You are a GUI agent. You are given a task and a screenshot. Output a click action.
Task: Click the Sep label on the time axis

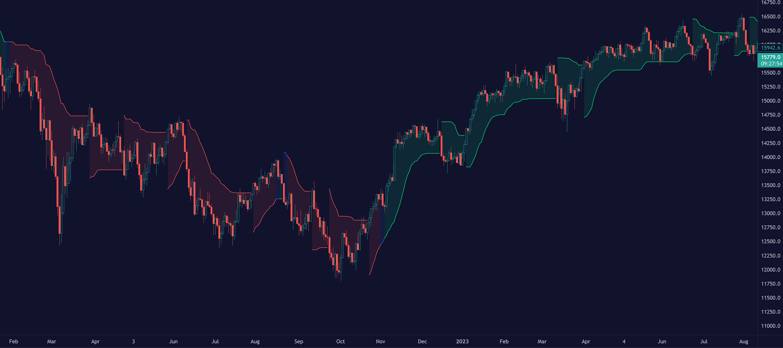299,341
